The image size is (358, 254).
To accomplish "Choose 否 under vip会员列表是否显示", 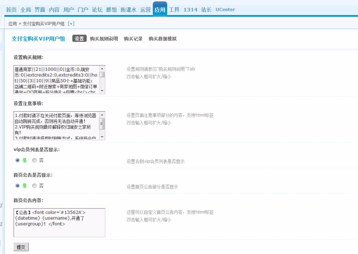I will [x=34, y=160].
